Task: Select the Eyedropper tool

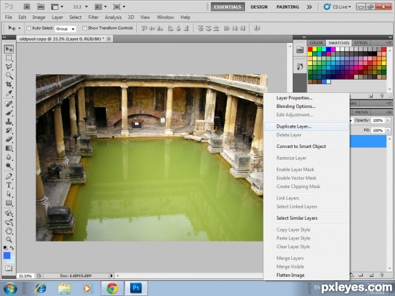Action: point(9,93)
